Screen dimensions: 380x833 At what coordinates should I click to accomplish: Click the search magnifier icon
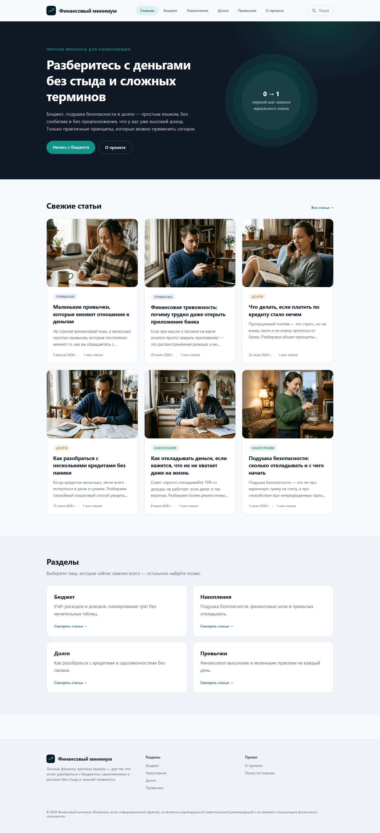click(x=314, y=11)
